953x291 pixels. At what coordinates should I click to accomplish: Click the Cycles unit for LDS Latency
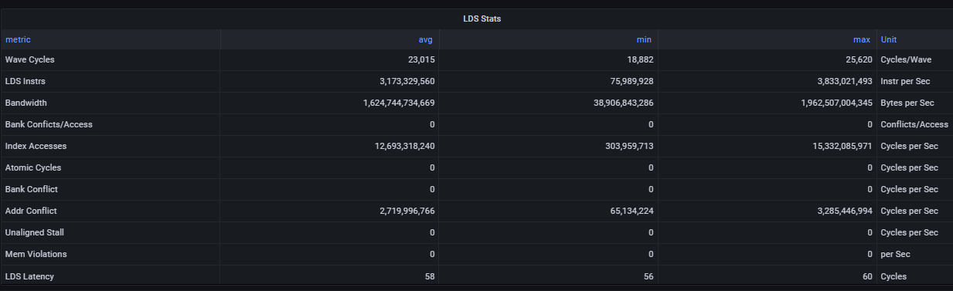point(893,276)
